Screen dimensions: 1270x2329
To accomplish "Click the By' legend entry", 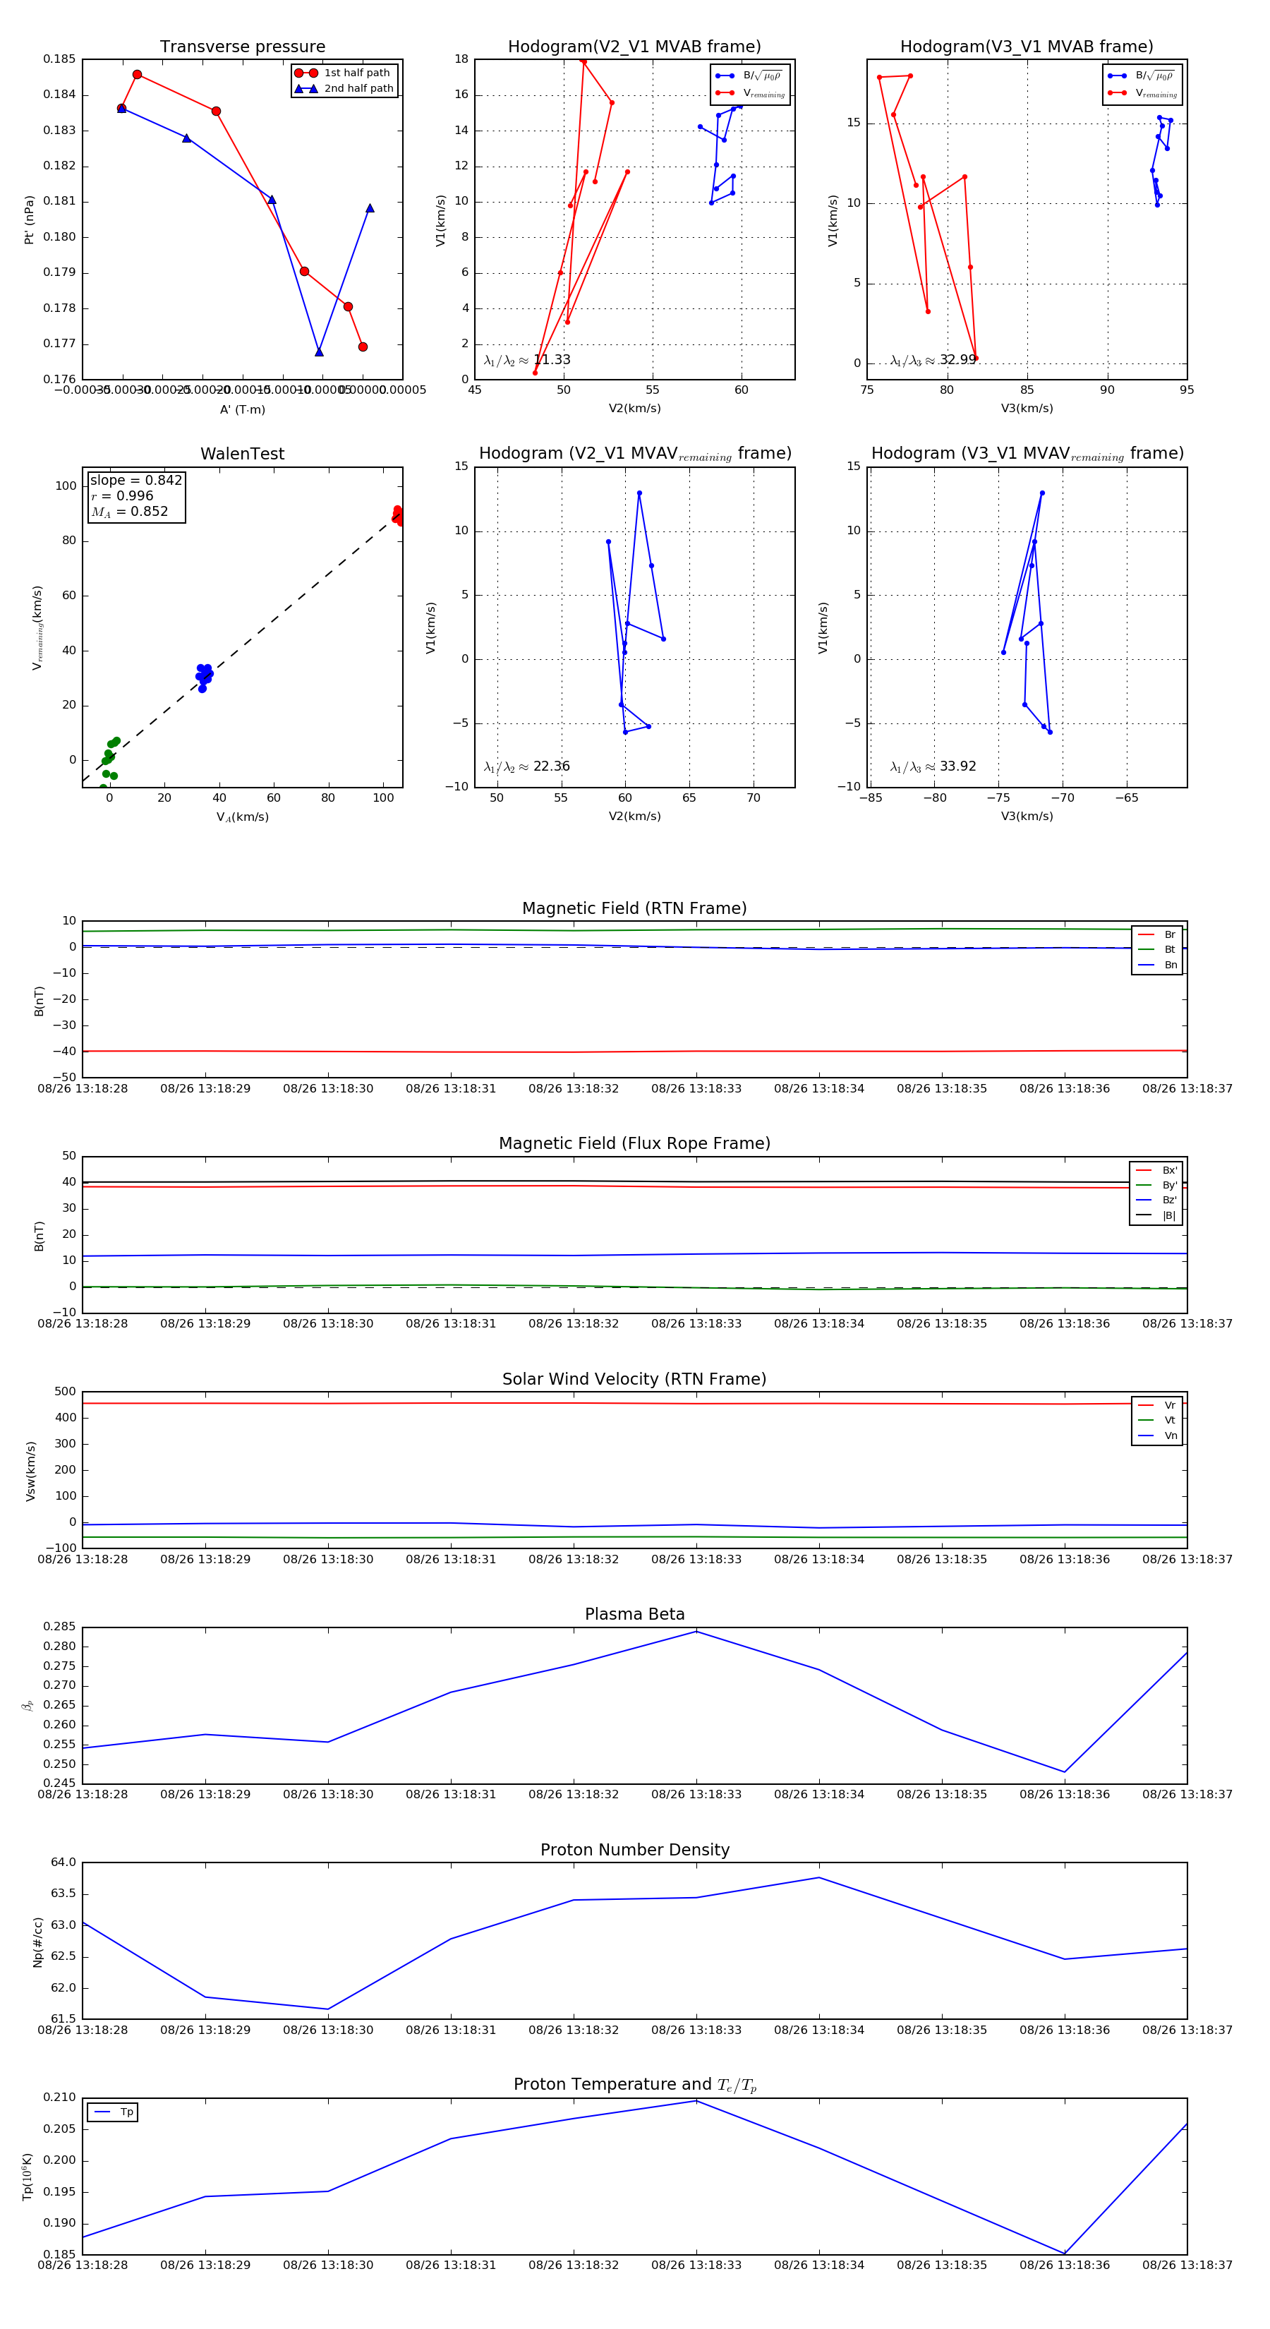I will [x=1156, y=1185].
